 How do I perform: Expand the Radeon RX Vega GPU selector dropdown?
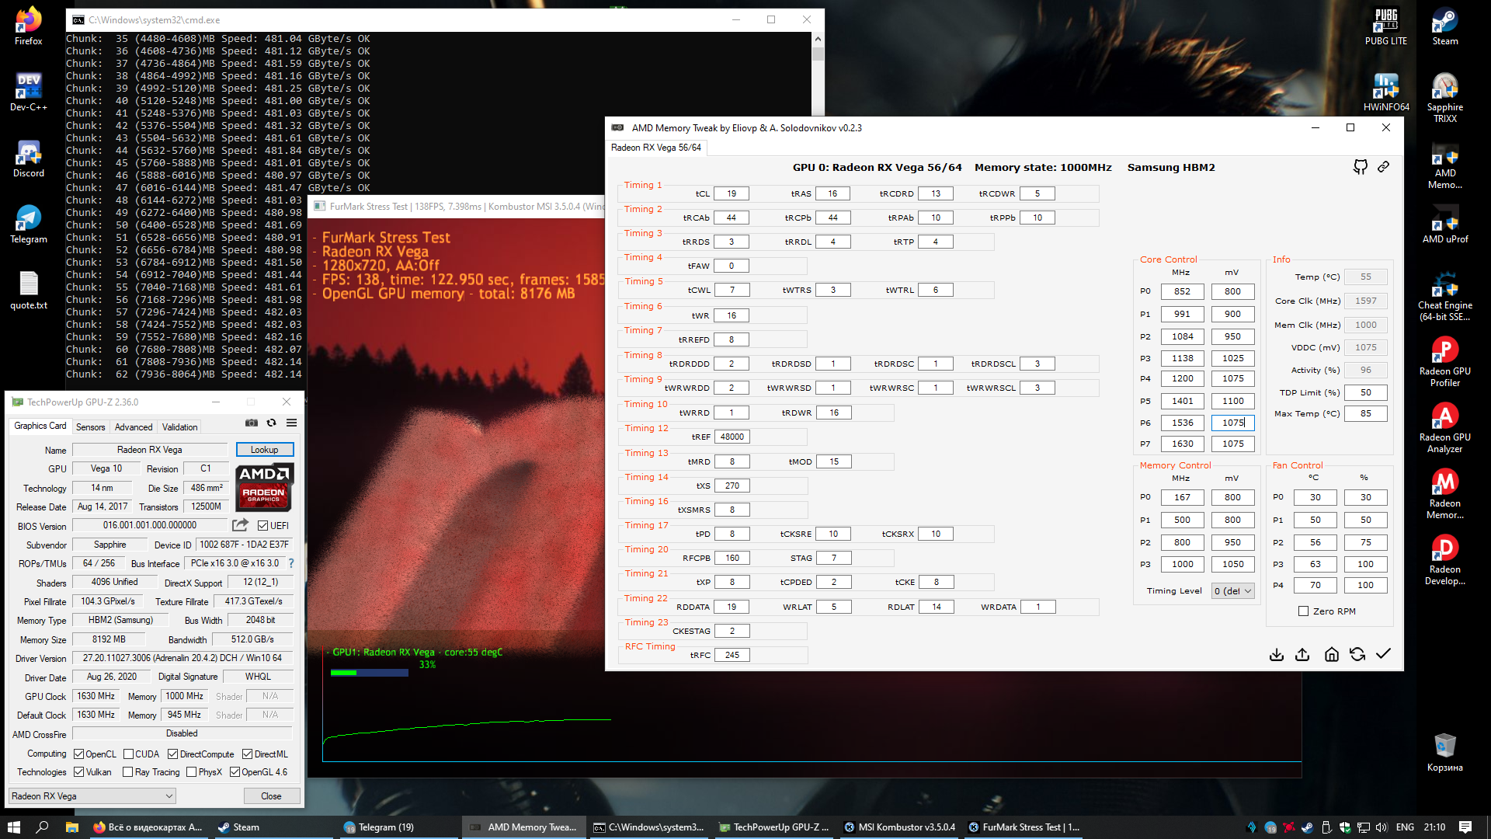click(x=92, y=796)
